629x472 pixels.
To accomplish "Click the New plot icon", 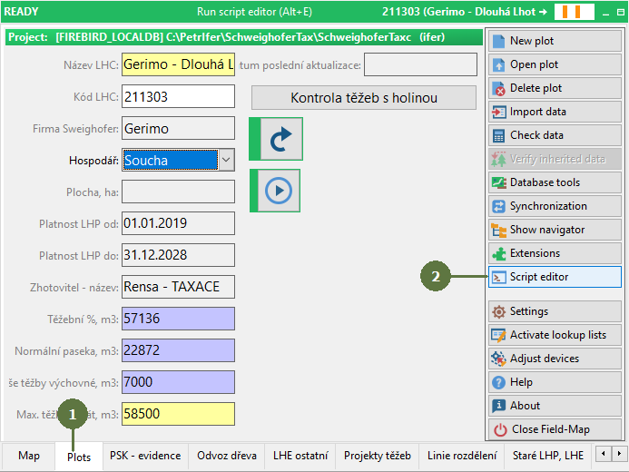I will pyautogui.click(x=499, y=41).
